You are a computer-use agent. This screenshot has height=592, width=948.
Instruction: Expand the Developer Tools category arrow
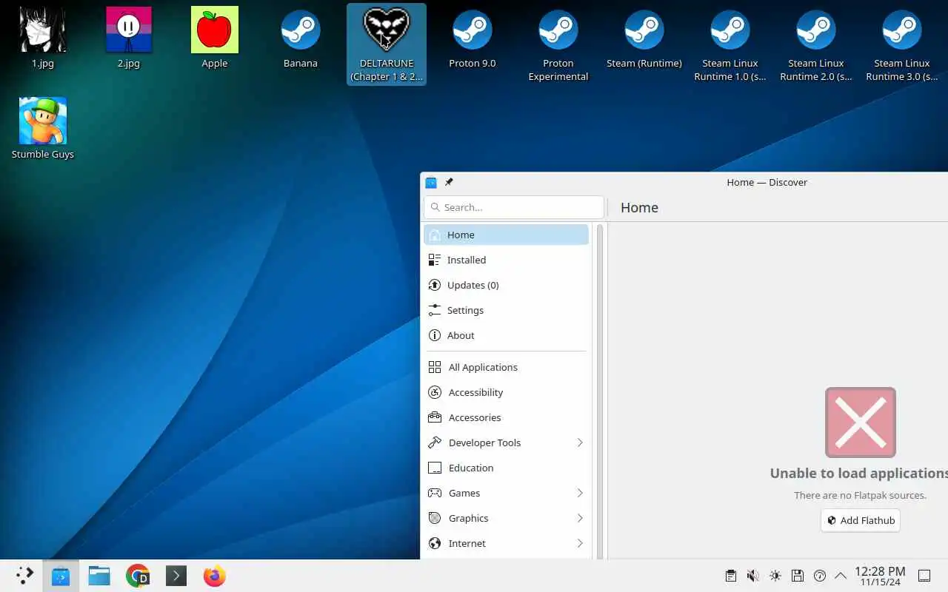pos(580,443)
